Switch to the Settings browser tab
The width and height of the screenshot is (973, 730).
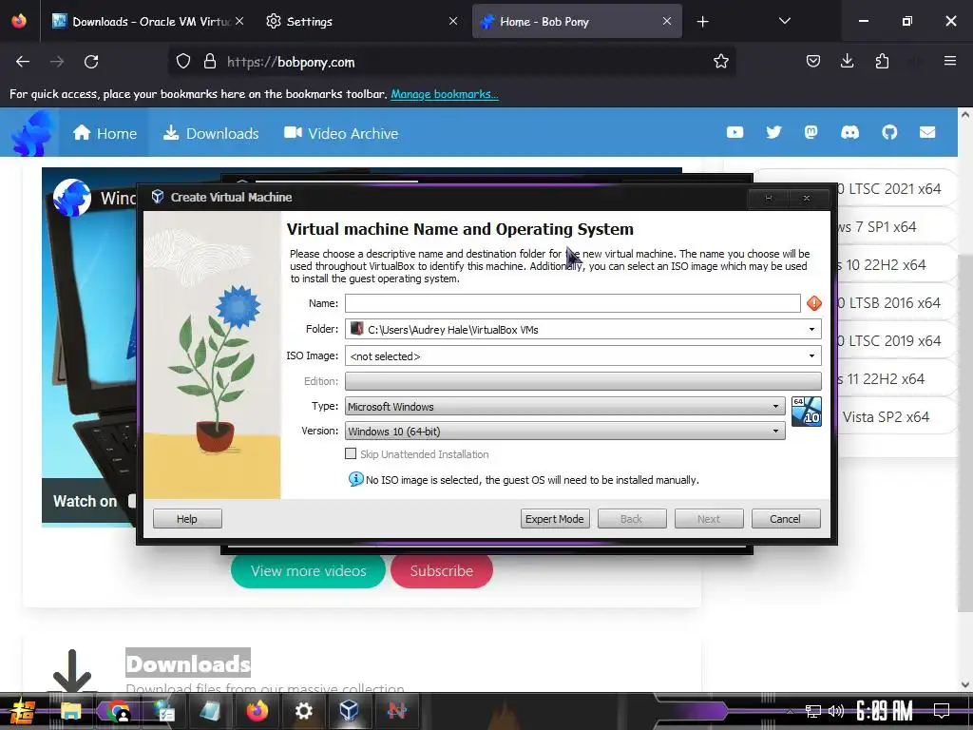(x=362, y=22)
